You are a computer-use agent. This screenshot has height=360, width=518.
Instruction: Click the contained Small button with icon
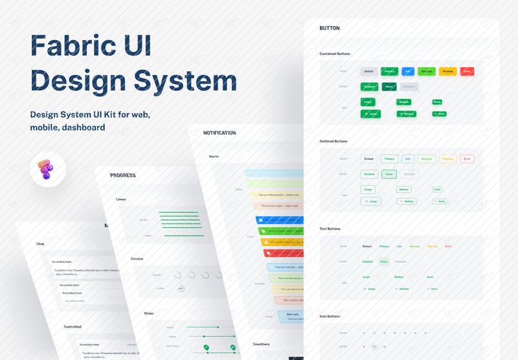(x=440, y=114)
